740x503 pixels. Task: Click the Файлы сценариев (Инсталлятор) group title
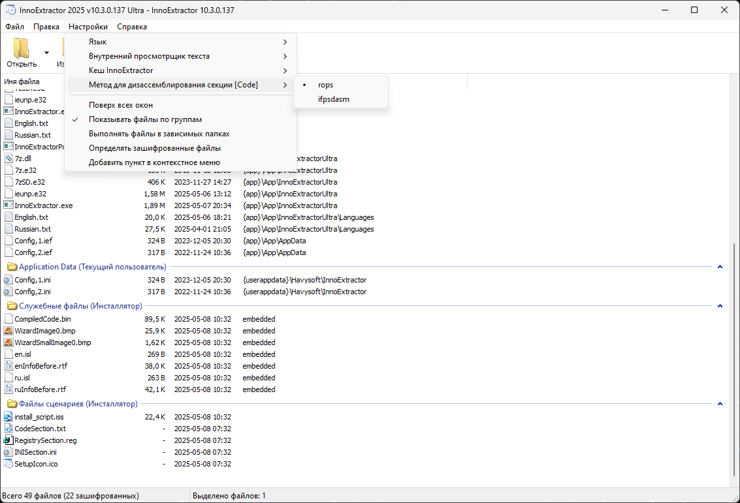click(x=78, y=404)
